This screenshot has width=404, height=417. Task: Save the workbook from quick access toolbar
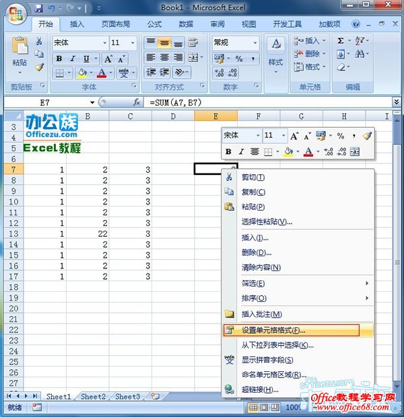[39, 9]
